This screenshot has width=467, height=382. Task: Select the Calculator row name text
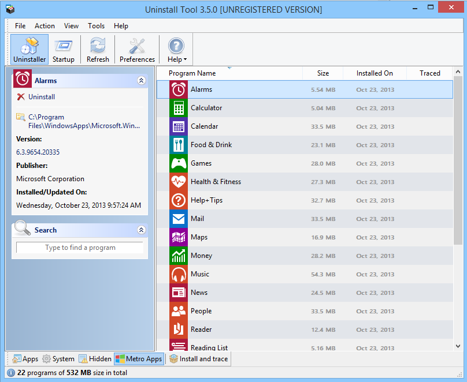point(206,108)
